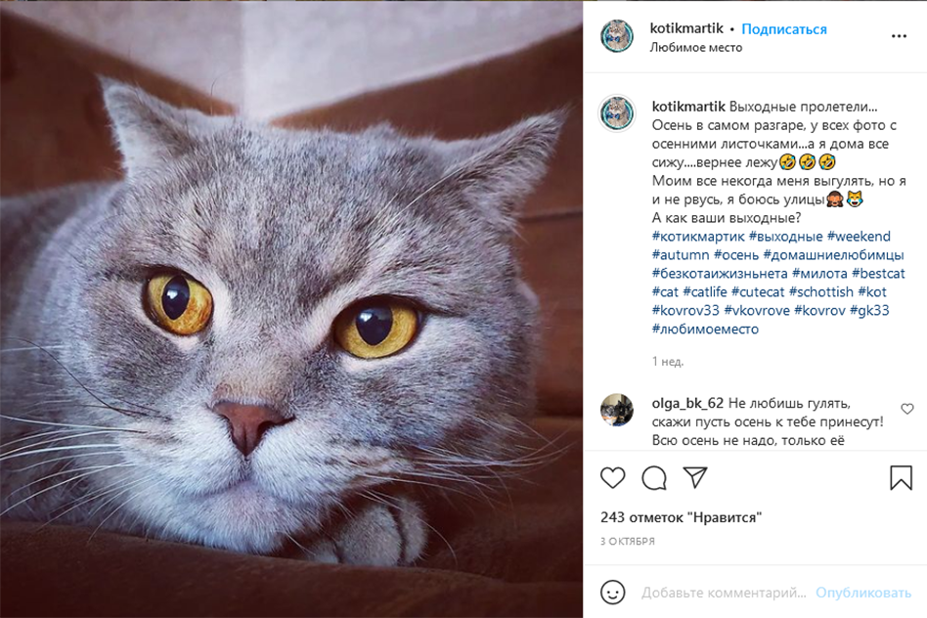View the 243 likes list

click(x=681, y=517)
